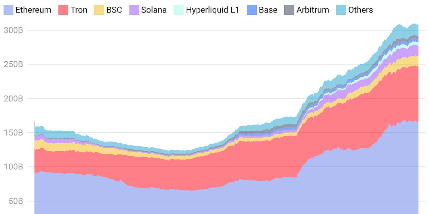Toggle the Solana series label
This screenshot has height=214, width=429.
154,10
